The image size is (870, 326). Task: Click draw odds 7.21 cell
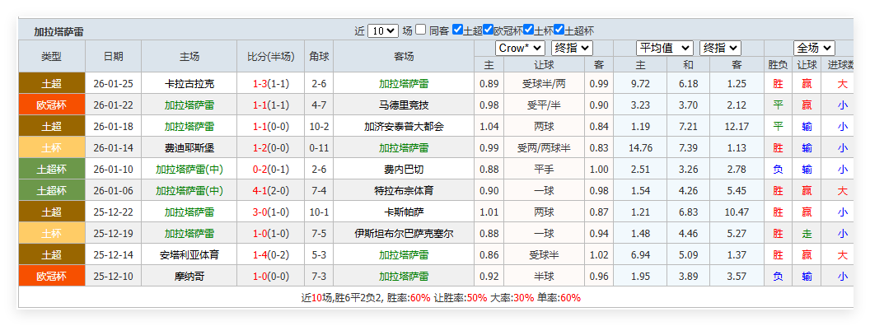click(689, 127)
